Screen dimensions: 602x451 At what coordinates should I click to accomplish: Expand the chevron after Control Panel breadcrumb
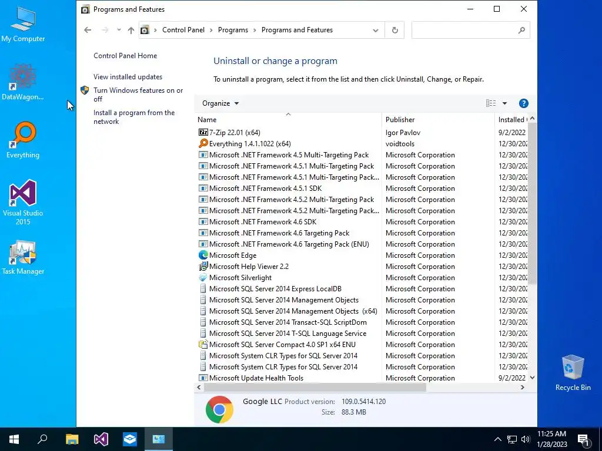coord(211,30)
